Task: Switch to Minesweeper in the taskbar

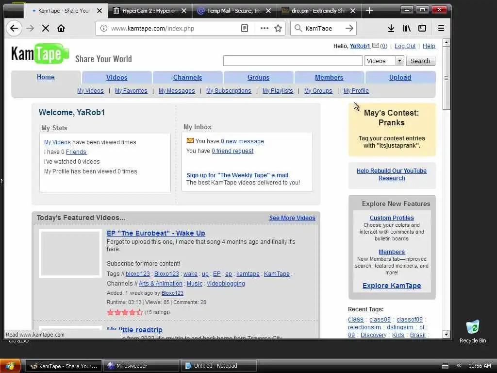Action: [141, 366]
